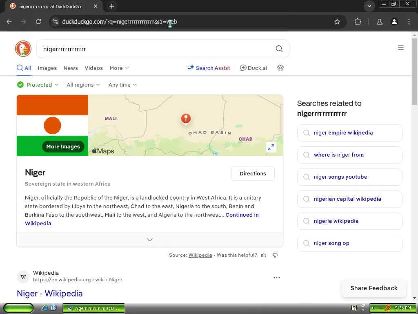Expand the map to fullscreen
This screenshot has width=418, height=314.
tap(271, 147)
